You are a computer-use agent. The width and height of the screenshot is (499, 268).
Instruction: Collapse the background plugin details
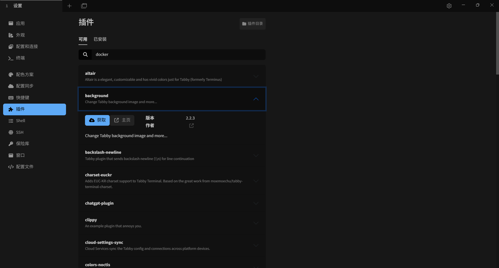(x=256, y=99)
